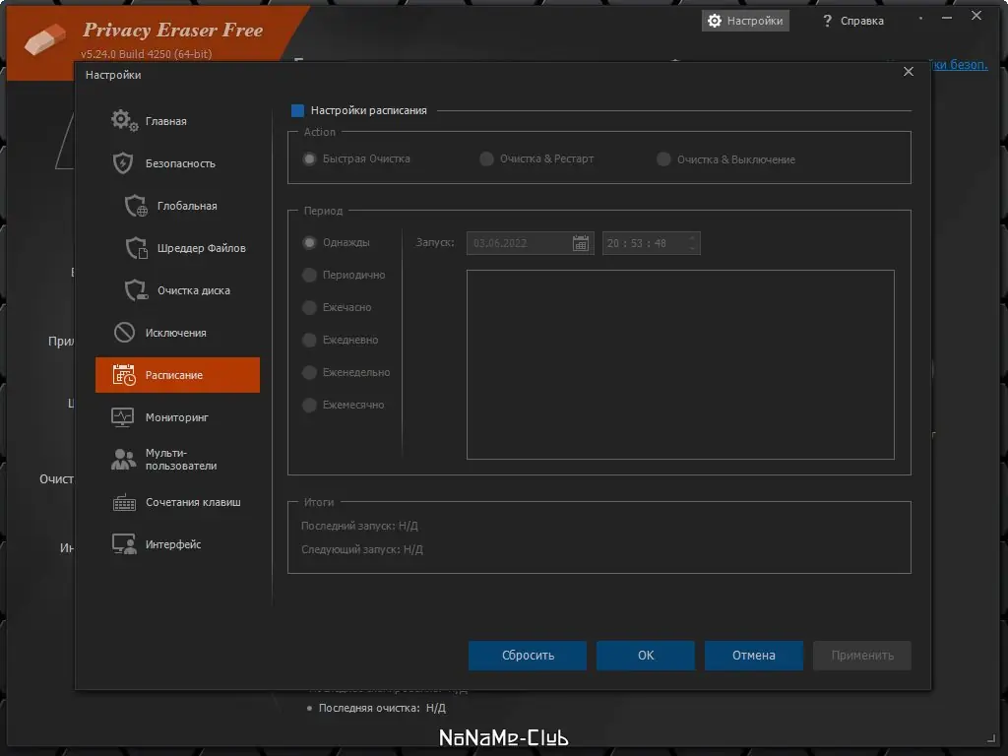Screen dimensions: 1008x756
Task: Click the gear icon next to Главная
Action: 124,120
